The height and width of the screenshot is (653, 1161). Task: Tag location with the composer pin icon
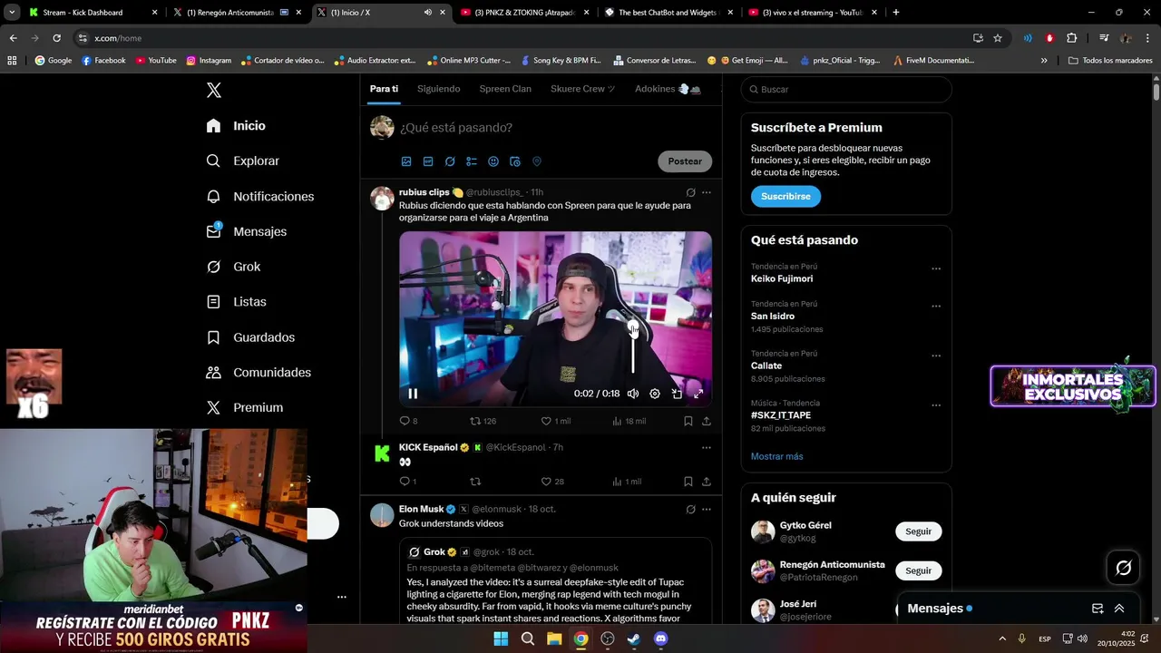537,161
